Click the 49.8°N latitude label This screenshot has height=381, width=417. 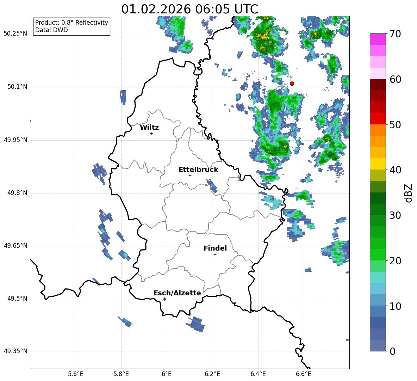[x=17, y=193]
